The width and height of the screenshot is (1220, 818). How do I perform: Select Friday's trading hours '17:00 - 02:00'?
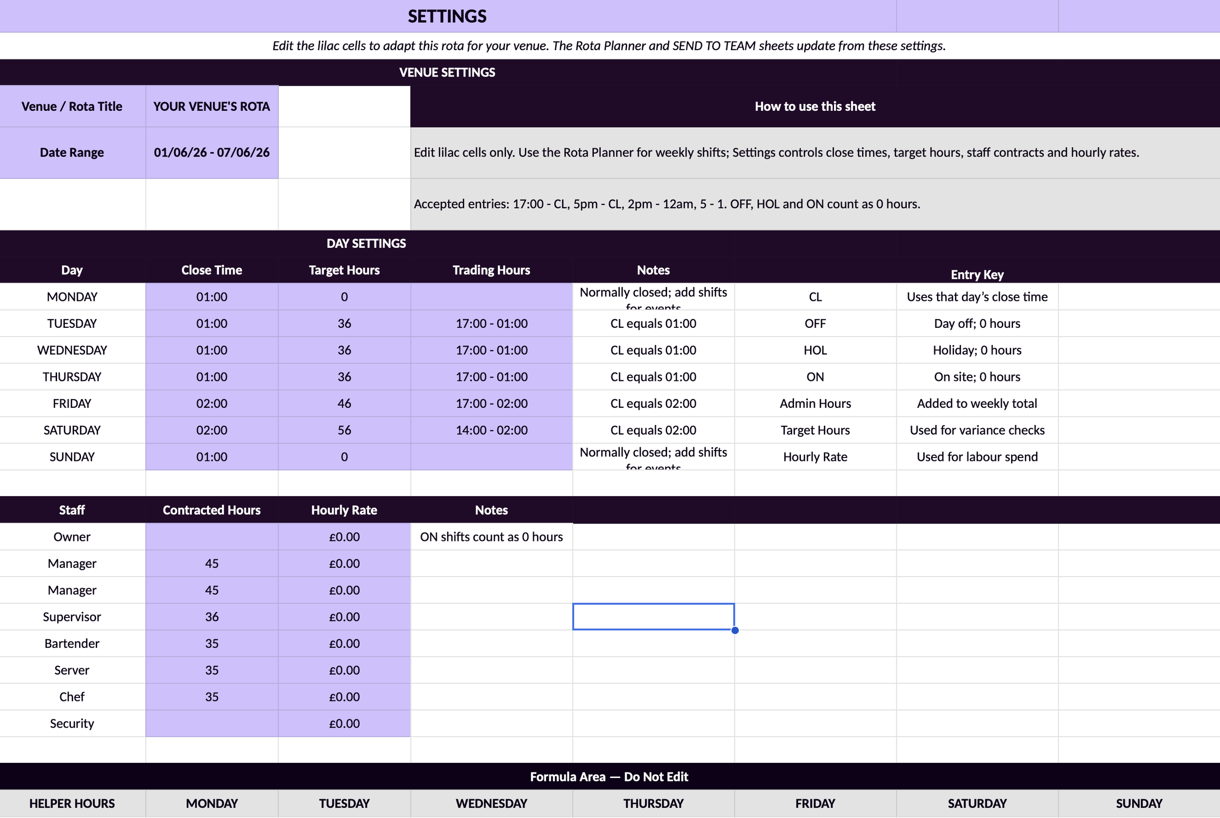coord(491,403)
